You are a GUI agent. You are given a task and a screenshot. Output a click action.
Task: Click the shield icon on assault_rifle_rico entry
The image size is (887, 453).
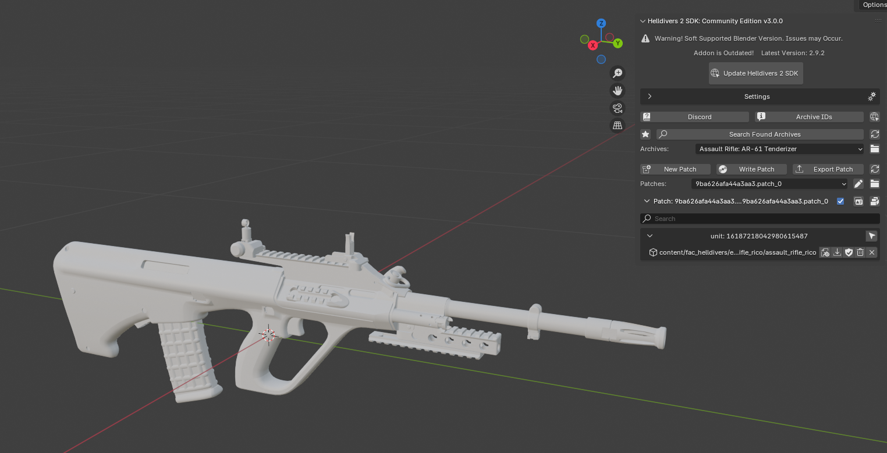click(x=849, y=252)
